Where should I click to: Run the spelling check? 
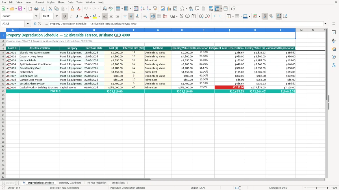point(111,9)
